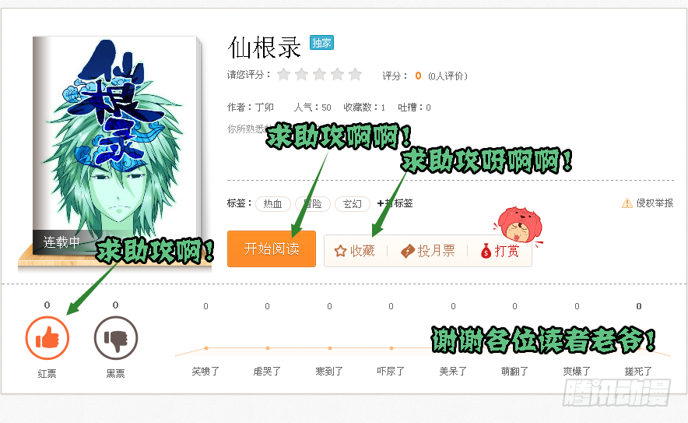Rate one star on the rating row

tap(284, 75)
